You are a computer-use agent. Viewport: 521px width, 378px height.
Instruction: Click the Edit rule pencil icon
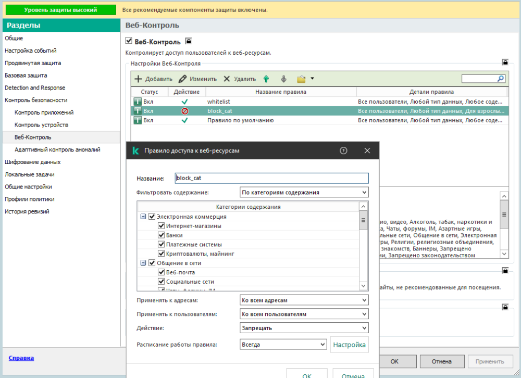[182, 79]
